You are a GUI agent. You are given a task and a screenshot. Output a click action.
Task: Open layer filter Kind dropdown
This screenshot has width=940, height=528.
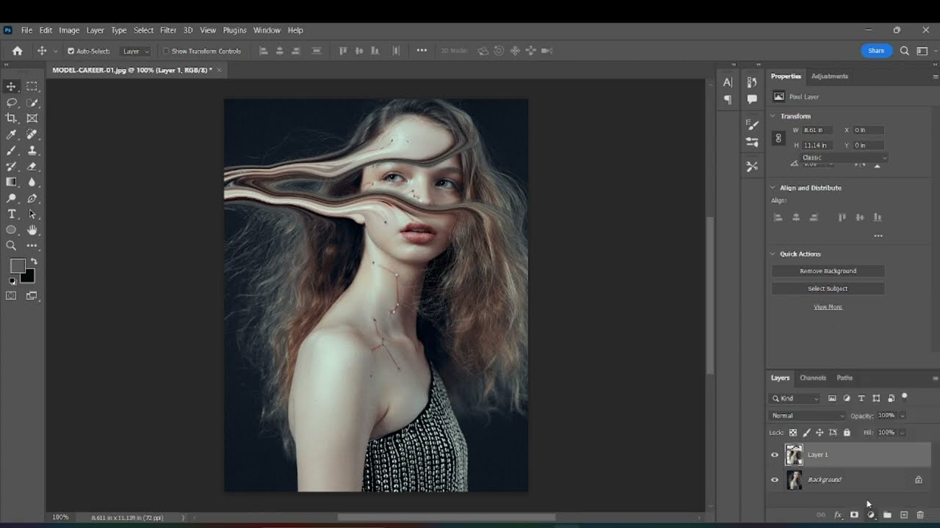coord(795,398)
